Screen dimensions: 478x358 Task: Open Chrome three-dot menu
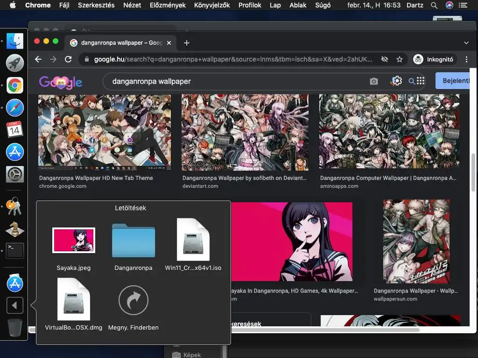click(466, 59)
